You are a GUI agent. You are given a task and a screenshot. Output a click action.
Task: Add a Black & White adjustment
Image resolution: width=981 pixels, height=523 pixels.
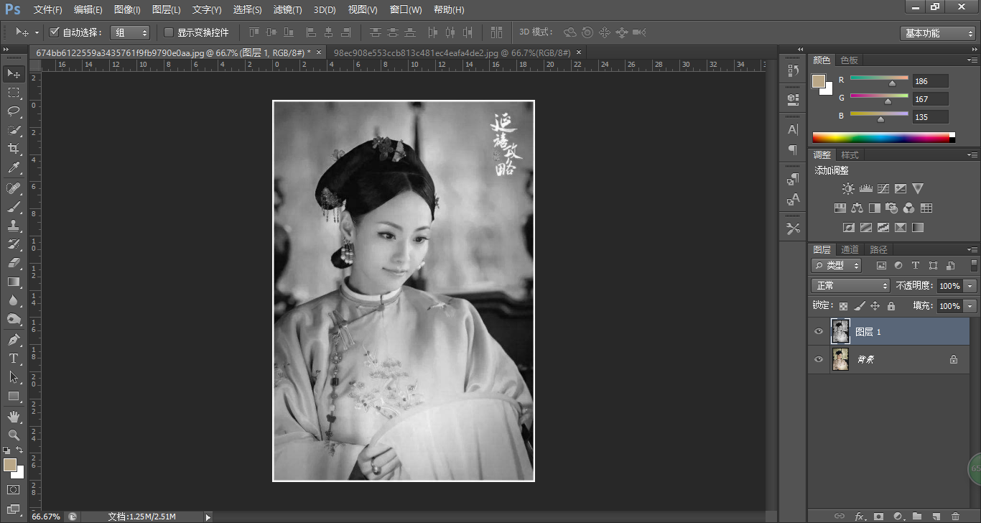[x=874, y=208]
